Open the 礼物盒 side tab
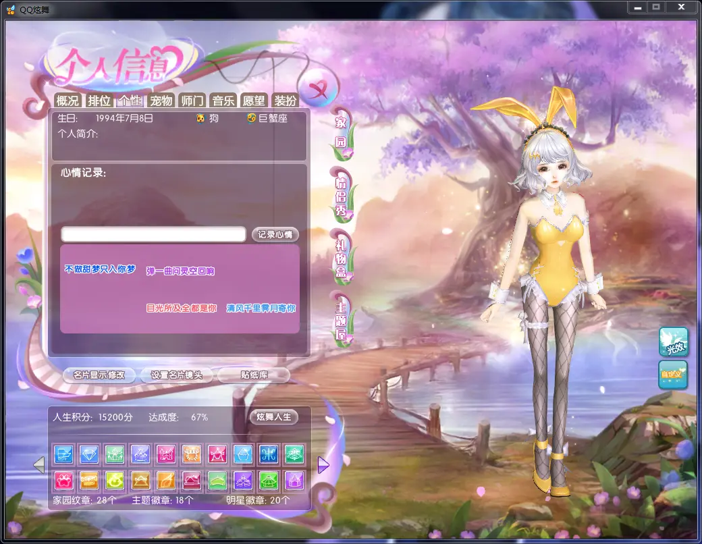702x544 pixels. click(x=342, y=257)
